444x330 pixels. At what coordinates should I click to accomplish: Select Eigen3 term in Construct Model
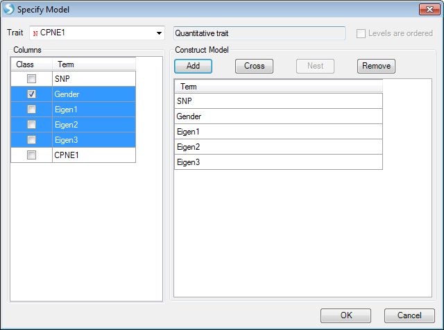coord(278,162)
